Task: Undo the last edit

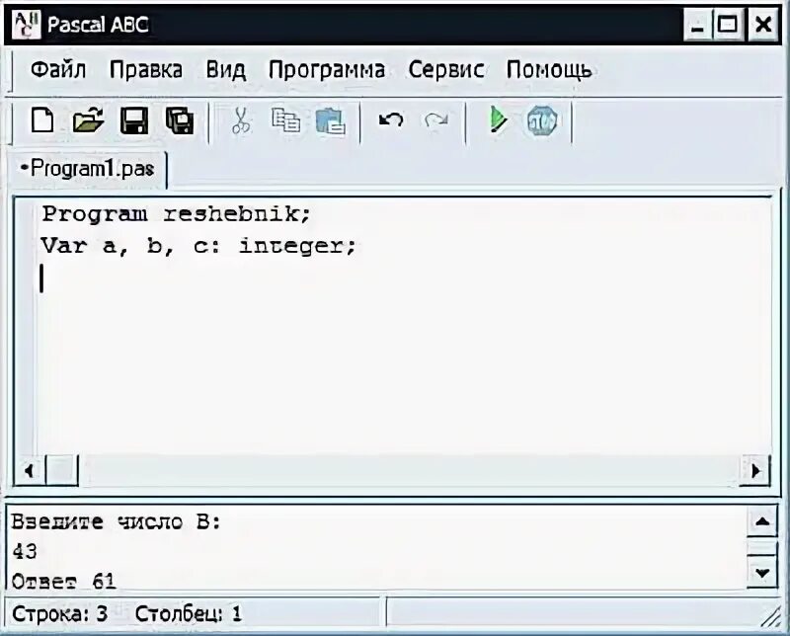Action: pyautogui.click(x=391, y=119)
